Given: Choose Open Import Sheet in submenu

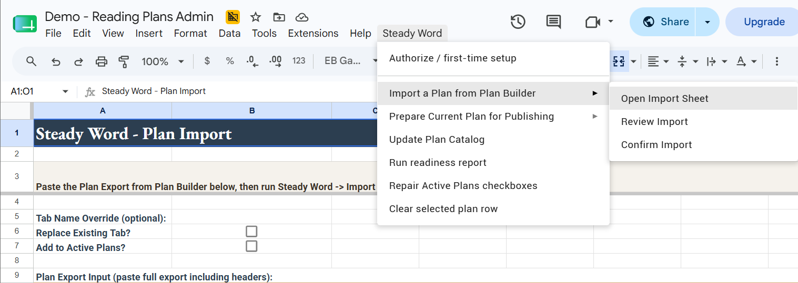Looking at the screenshot, I should [x=703, y=99].
